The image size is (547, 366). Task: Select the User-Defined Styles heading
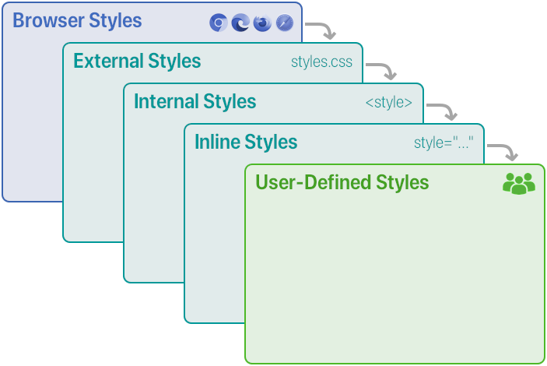tap(342, 183)
